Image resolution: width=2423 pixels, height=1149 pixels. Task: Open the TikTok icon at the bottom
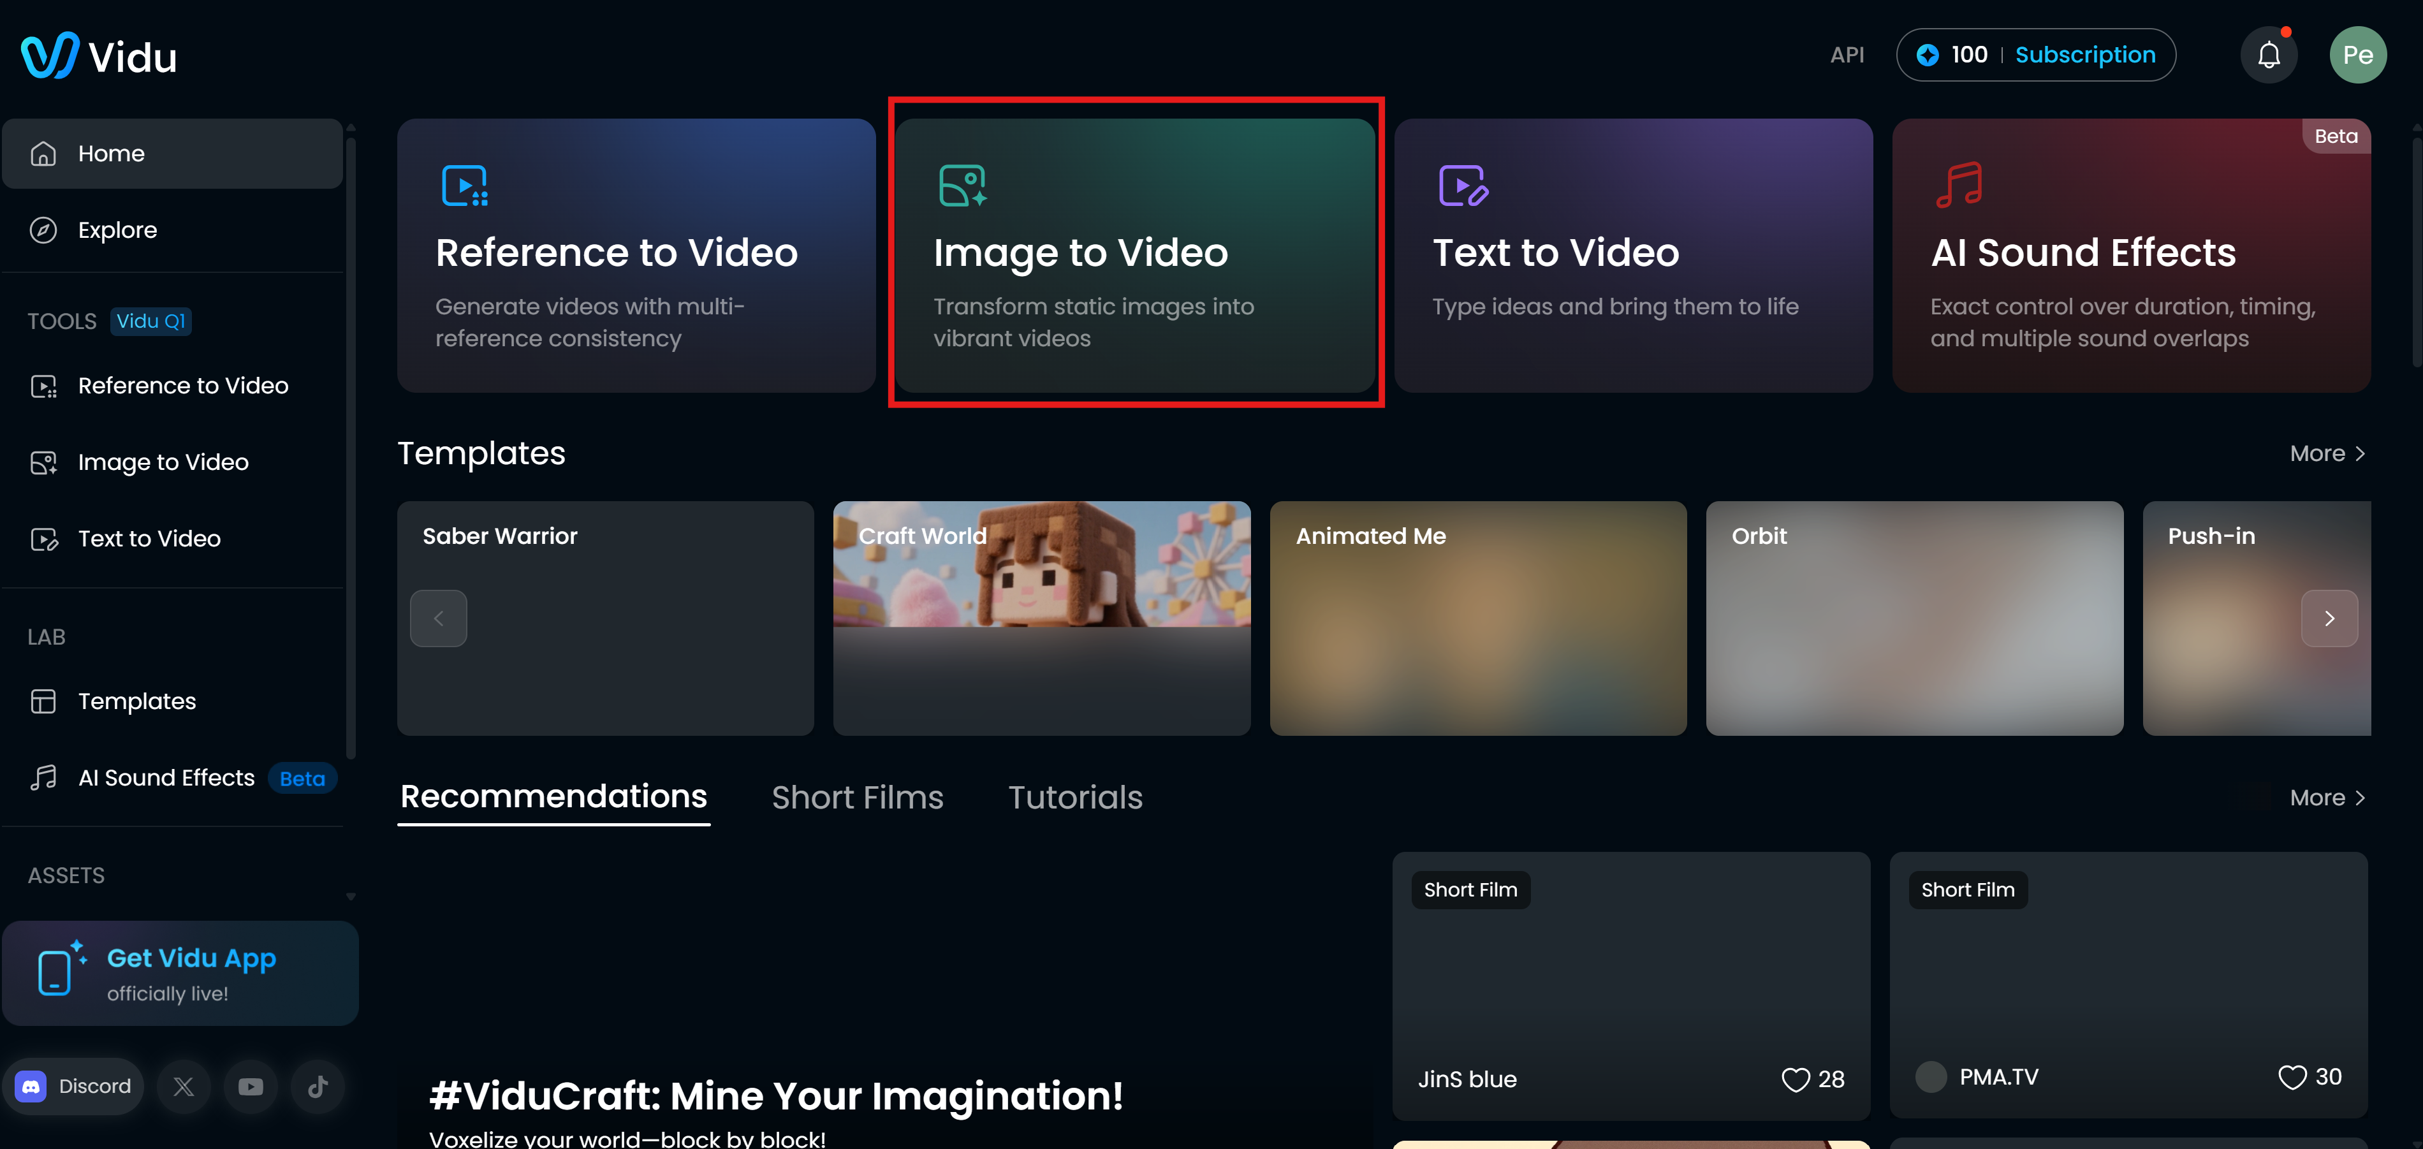[317, 1086]
